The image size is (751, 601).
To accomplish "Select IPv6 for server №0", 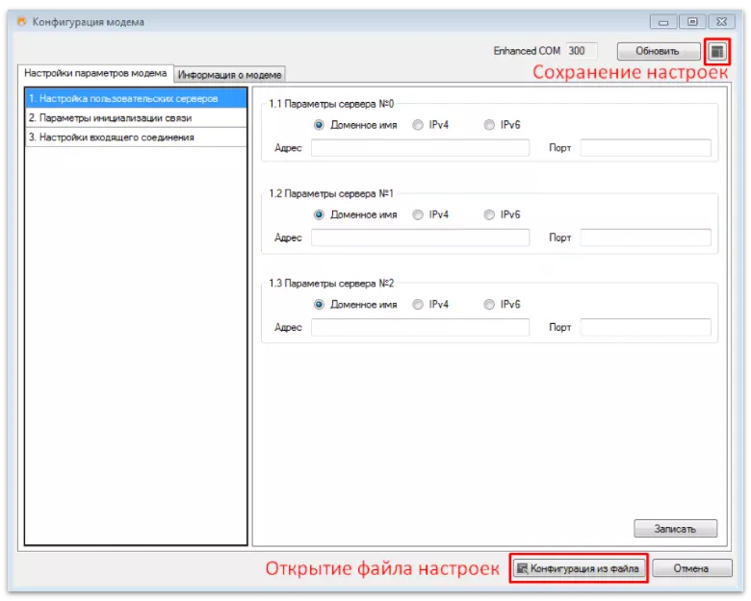I will tap(490, 125).
